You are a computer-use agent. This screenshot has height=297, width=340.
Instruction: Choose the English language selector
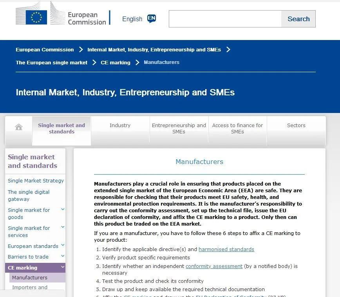click(x=132, y=19)
